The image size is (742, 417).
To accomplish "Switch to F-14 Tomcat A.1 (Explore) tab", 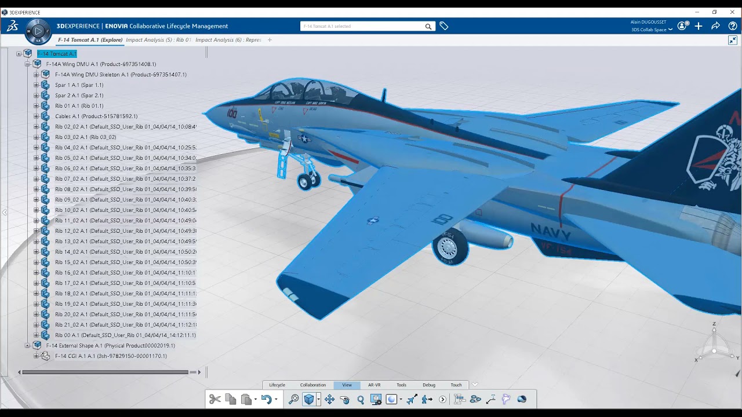I will point(90,40).
